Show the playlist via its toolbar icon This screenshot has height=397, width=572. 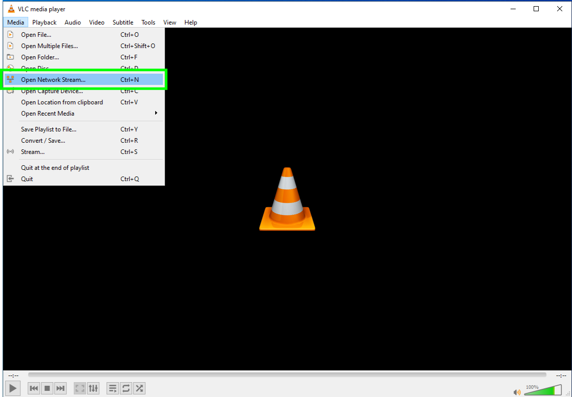[112, 388]
